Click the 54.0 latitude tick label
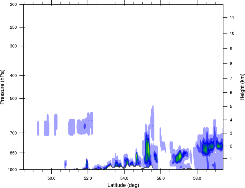Screen dimensions: 245x188 coord(124,178)
